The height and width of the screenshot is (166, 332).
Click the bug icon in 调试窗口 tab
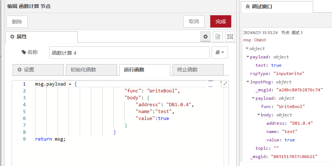248,7
